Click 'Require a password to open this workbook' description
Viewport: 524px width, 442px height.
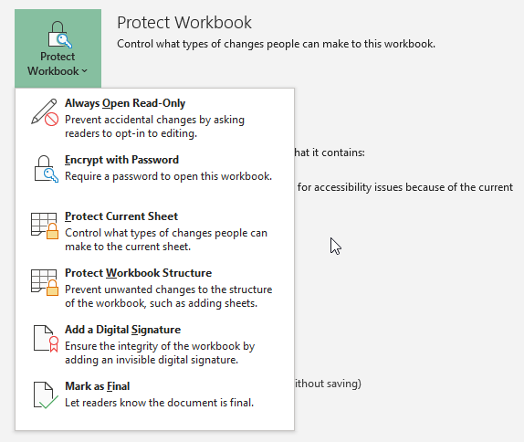pyautogui.click(x=168, y=176)
